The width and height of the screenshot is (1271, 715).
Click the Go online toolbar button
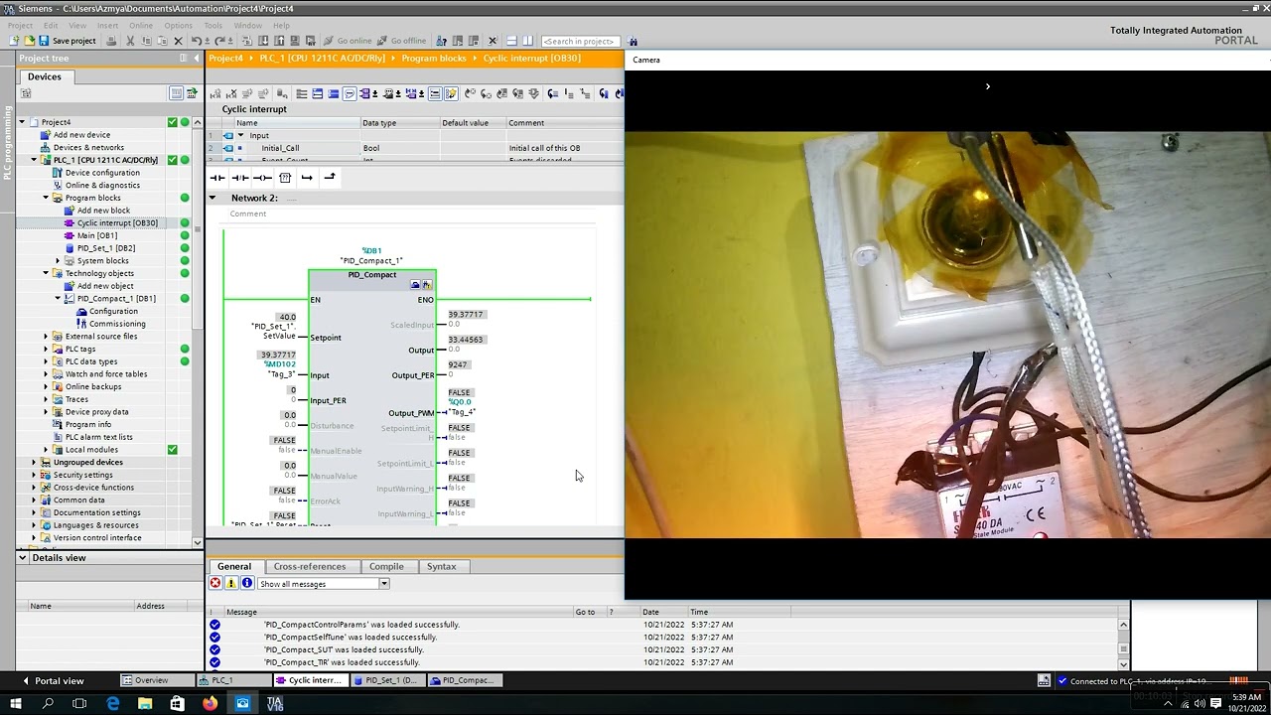click(x=346, y=41)
